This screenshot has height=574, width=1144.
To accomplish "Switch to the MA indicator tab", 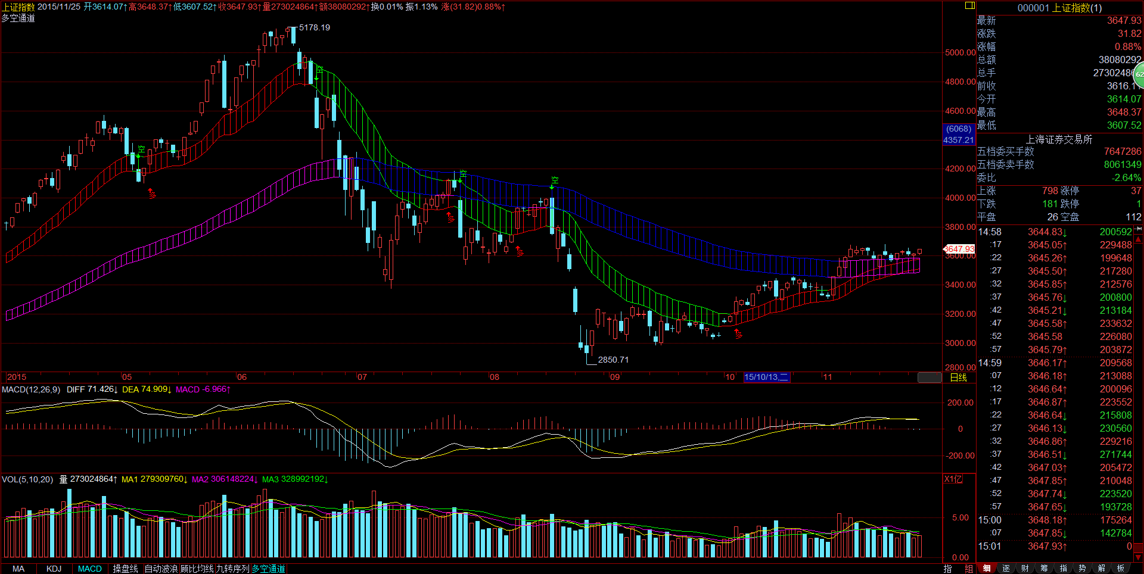I will tap(18, 569).
